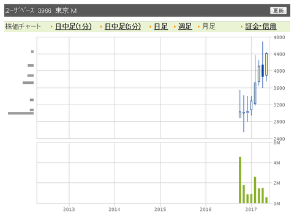This screenshot has height=222, width=294.
Task: Click the orange arrow before 週足
Action: click(x=175, y=26)
